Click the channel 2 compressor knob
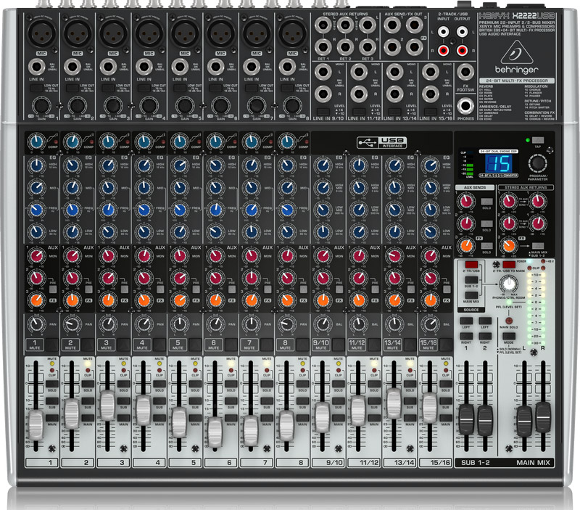The height and width of the screenshot is (510, 580). tap(72, 141)
